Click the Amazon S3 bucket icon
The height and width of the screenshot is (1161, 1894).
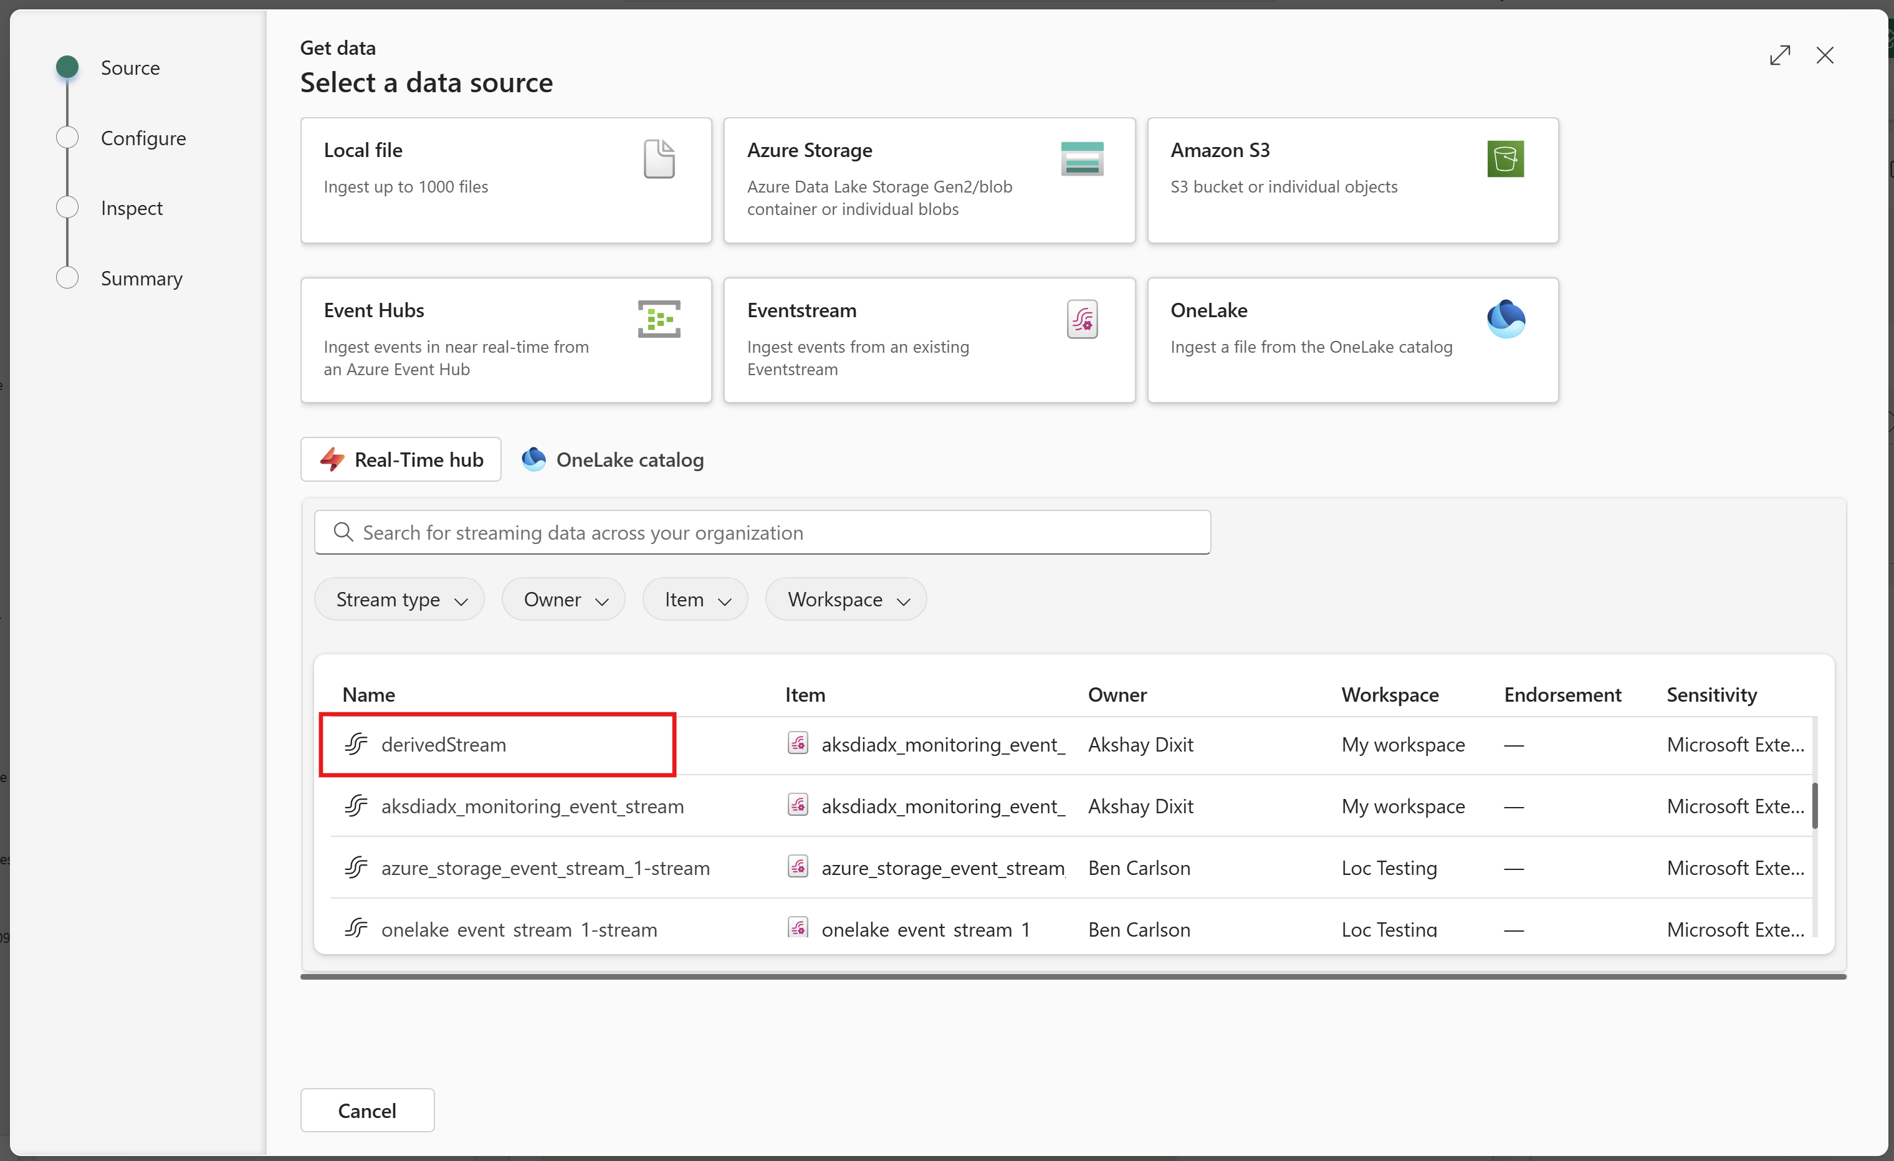pyautogui.click(x=1505, y=159)
